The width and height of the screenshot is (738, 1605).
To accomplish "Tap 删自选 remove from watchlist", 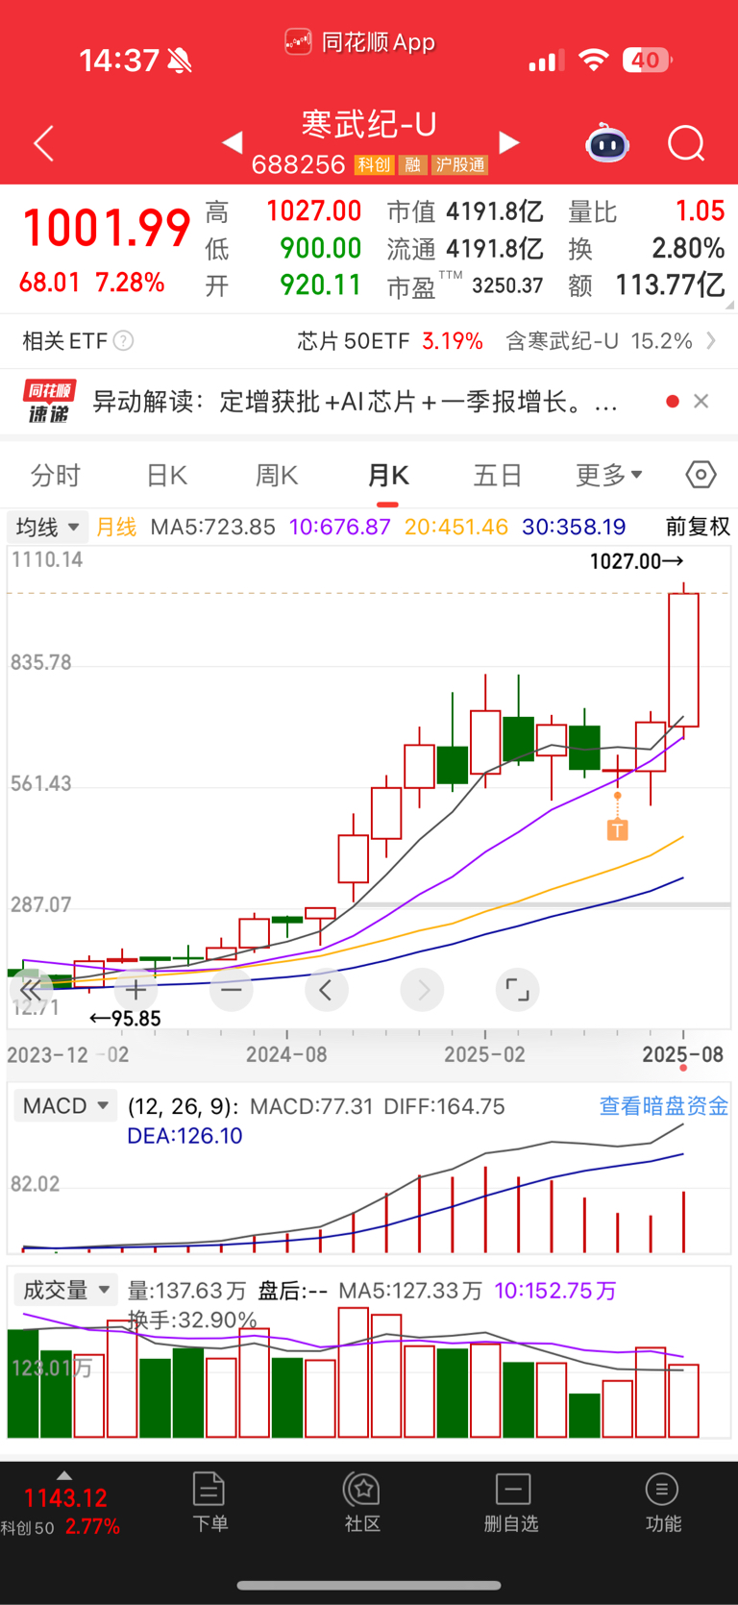I will [511, 1502].
